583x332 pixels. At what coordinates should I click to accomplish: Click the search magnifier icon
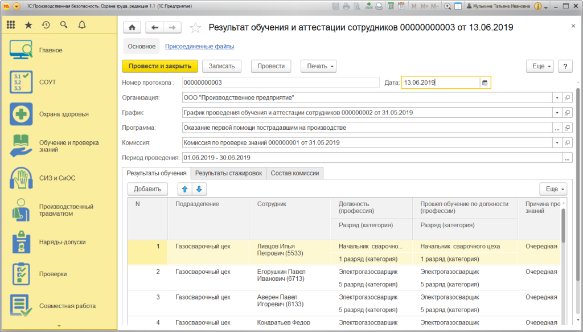click(63, 25)
